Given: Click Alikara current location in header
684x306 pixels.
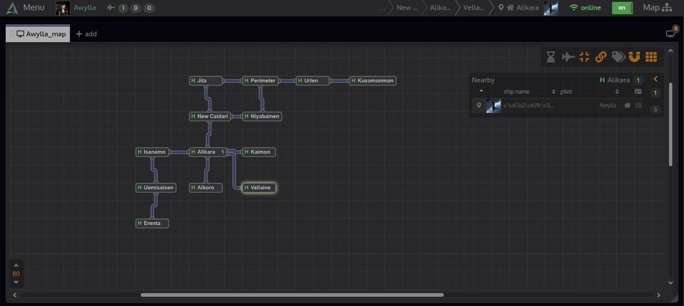Looking at the screenshot, I should [x=527, y=8].
